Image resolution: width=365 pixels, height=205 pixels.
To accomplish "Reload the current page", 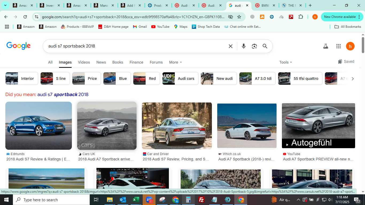I will (25, 17).
